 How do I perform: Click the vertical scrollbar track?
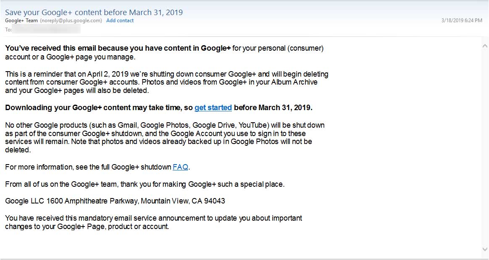(x=485, y=147)
